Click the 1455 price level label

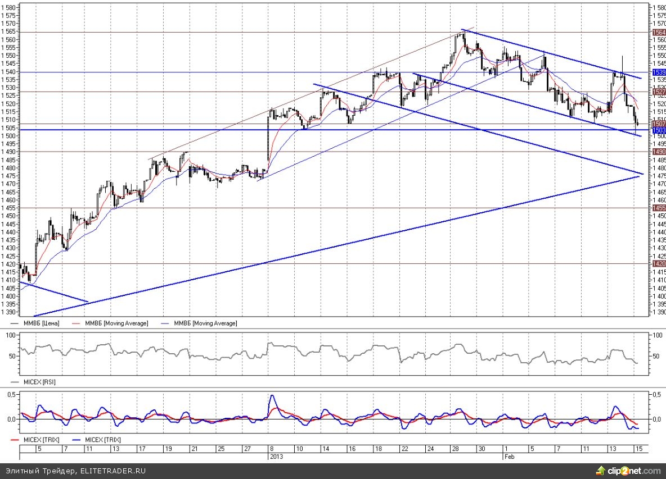point(658,208)
